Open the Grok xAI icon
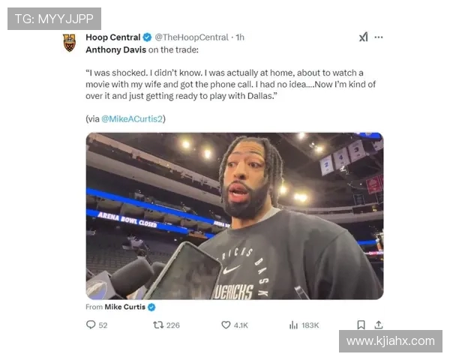 [363, 37]
